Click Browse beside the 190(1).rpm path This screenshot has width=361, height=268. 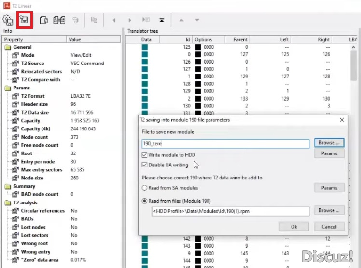[329, 210]
